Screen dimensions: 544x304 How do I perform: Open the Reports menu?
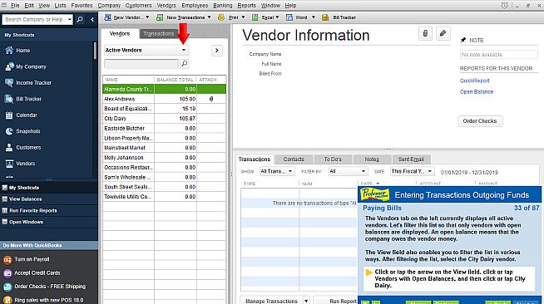pos(247,6)
